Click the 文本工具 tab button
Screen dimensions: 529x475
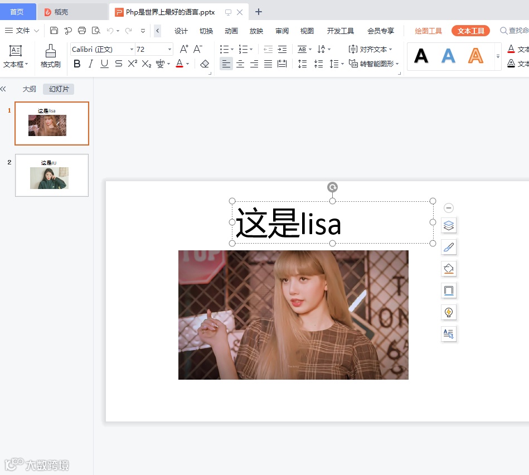tap(470, 31)
